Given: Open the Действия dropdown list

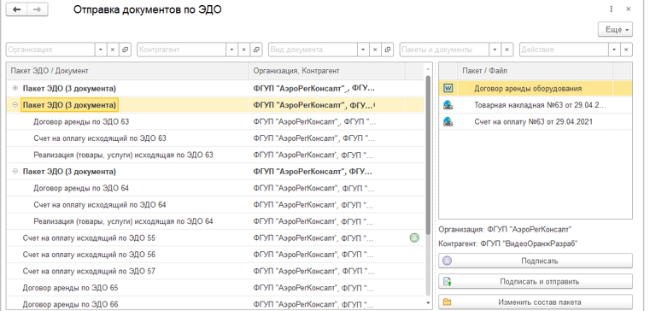Looking at the screenshot, I should tap(614, 50).
